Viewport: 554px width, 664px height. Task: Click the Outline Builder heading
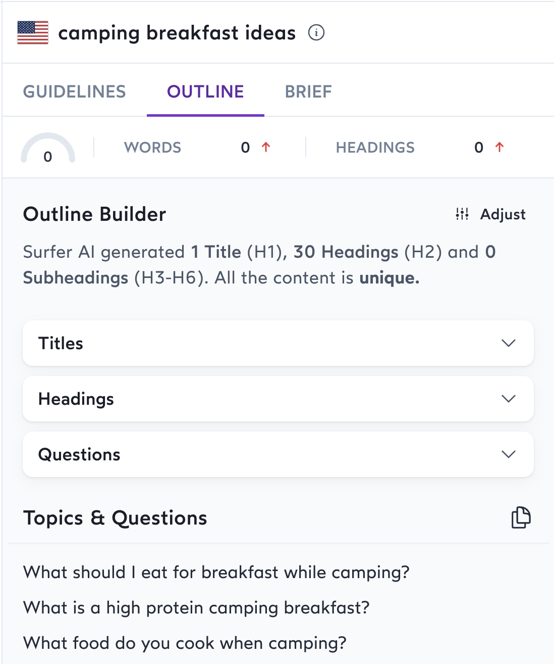pos(94,214)
